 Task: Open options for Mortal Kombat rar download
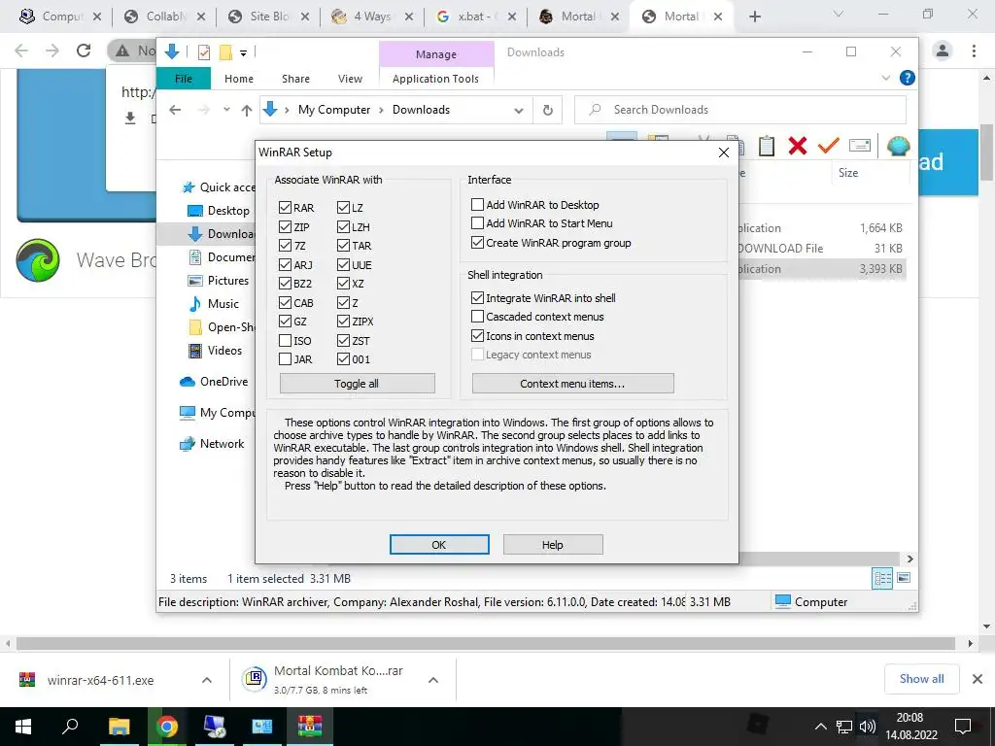click(x=433, y=680)
